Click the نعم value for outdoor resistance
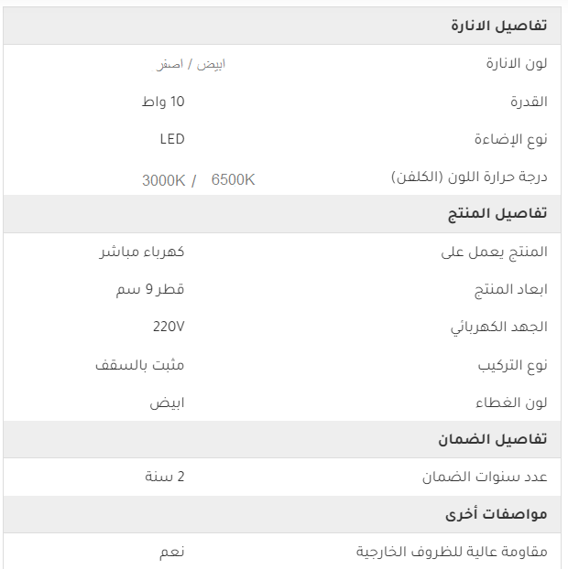Viewport: 568px width, 569px height. 171,552
